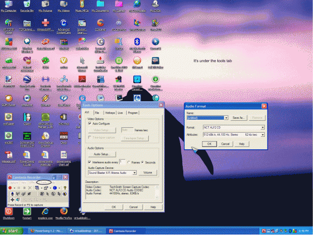313x235 pixels.
Task: Open the My Documents folder icon
Action: [100, 7]
